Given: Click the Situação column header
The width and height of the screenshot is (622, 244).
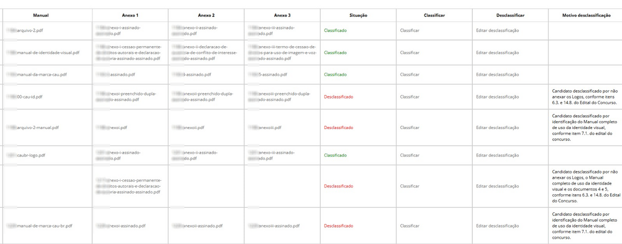Looking at the screenshot, I should (x=358, y=16).
